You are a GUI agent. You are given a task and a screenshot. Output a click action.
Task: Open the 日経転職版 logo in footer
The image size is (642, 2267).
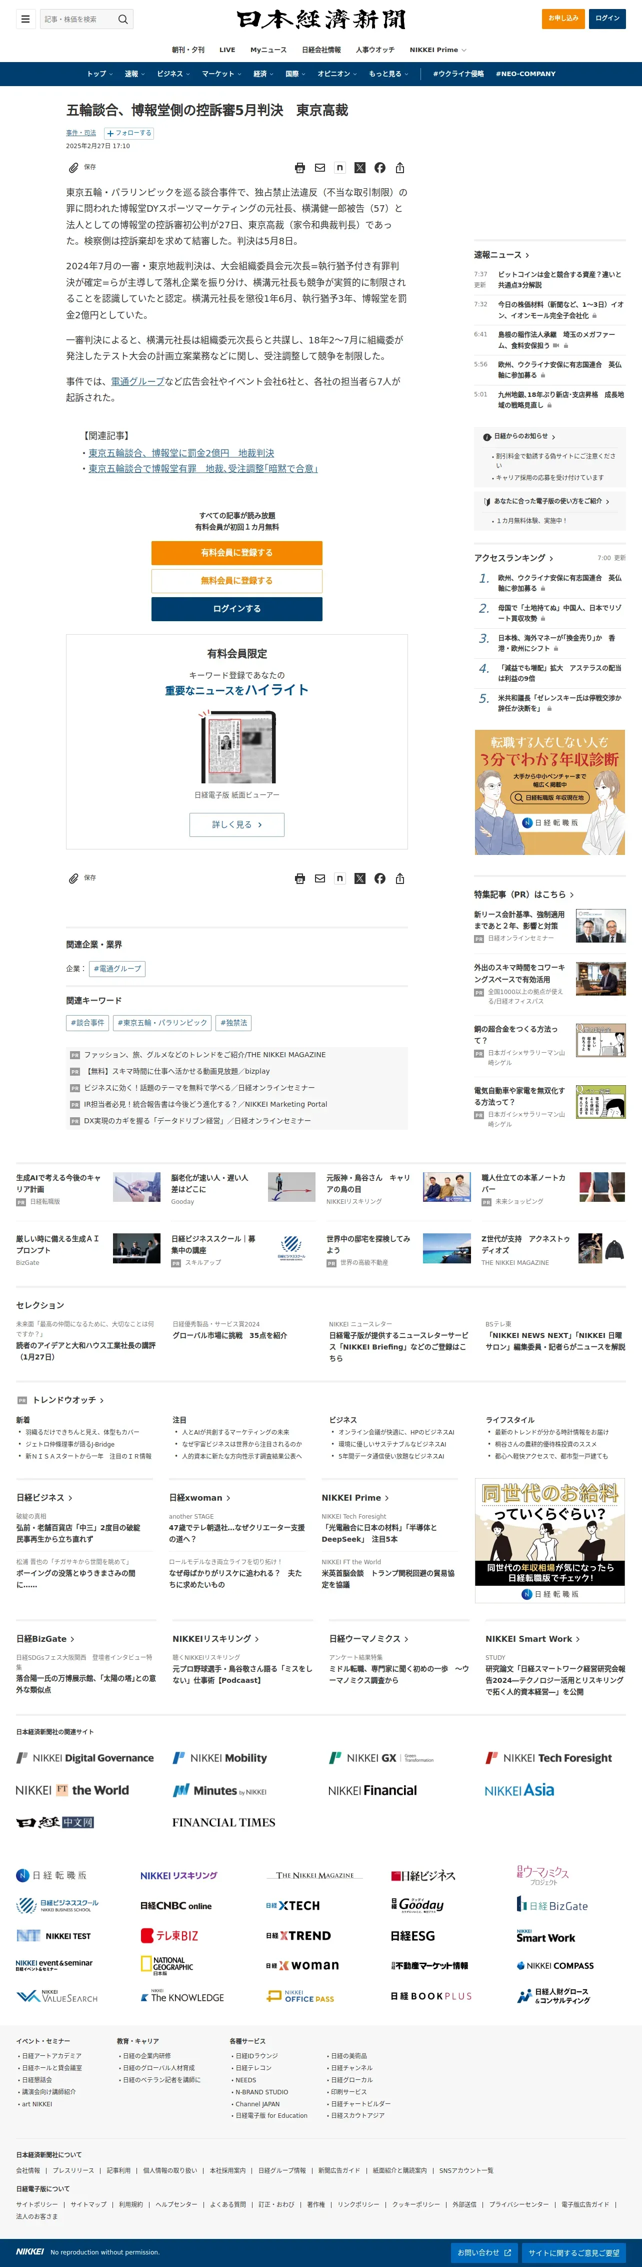point(51,1876)
